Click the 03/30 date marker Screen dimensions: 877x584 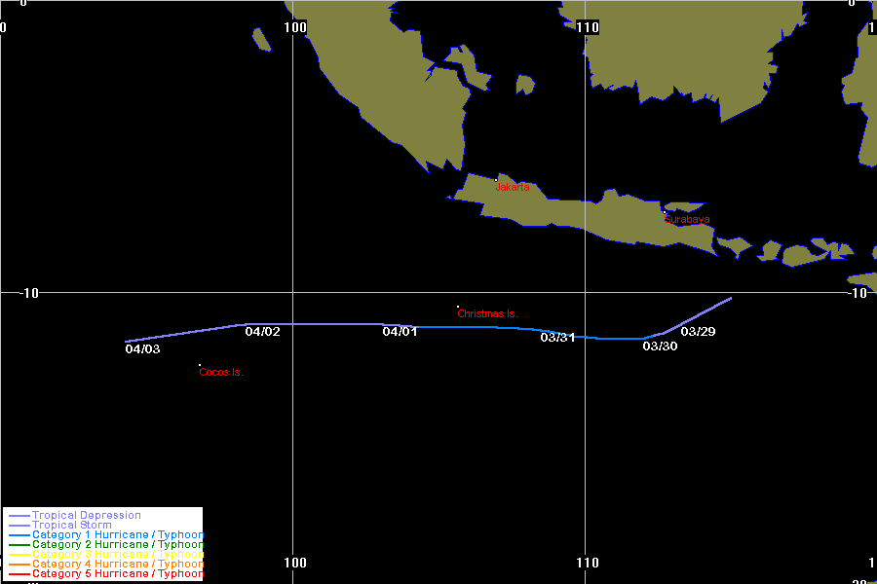click(x=660, y=347)
